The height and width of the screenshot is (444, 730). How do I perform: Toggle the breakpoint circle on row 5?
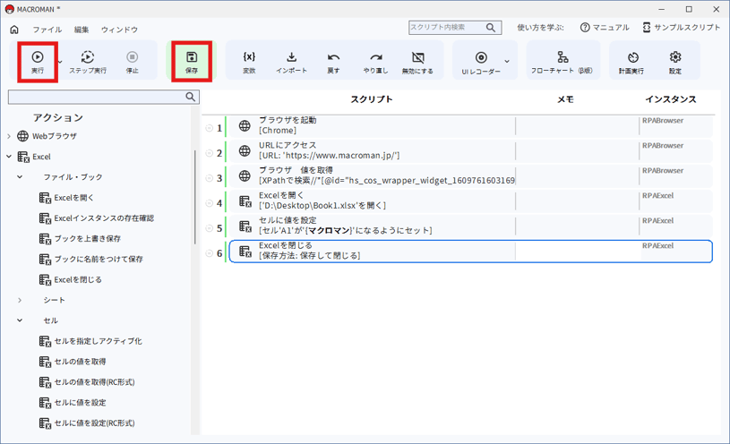pos(209,228)
